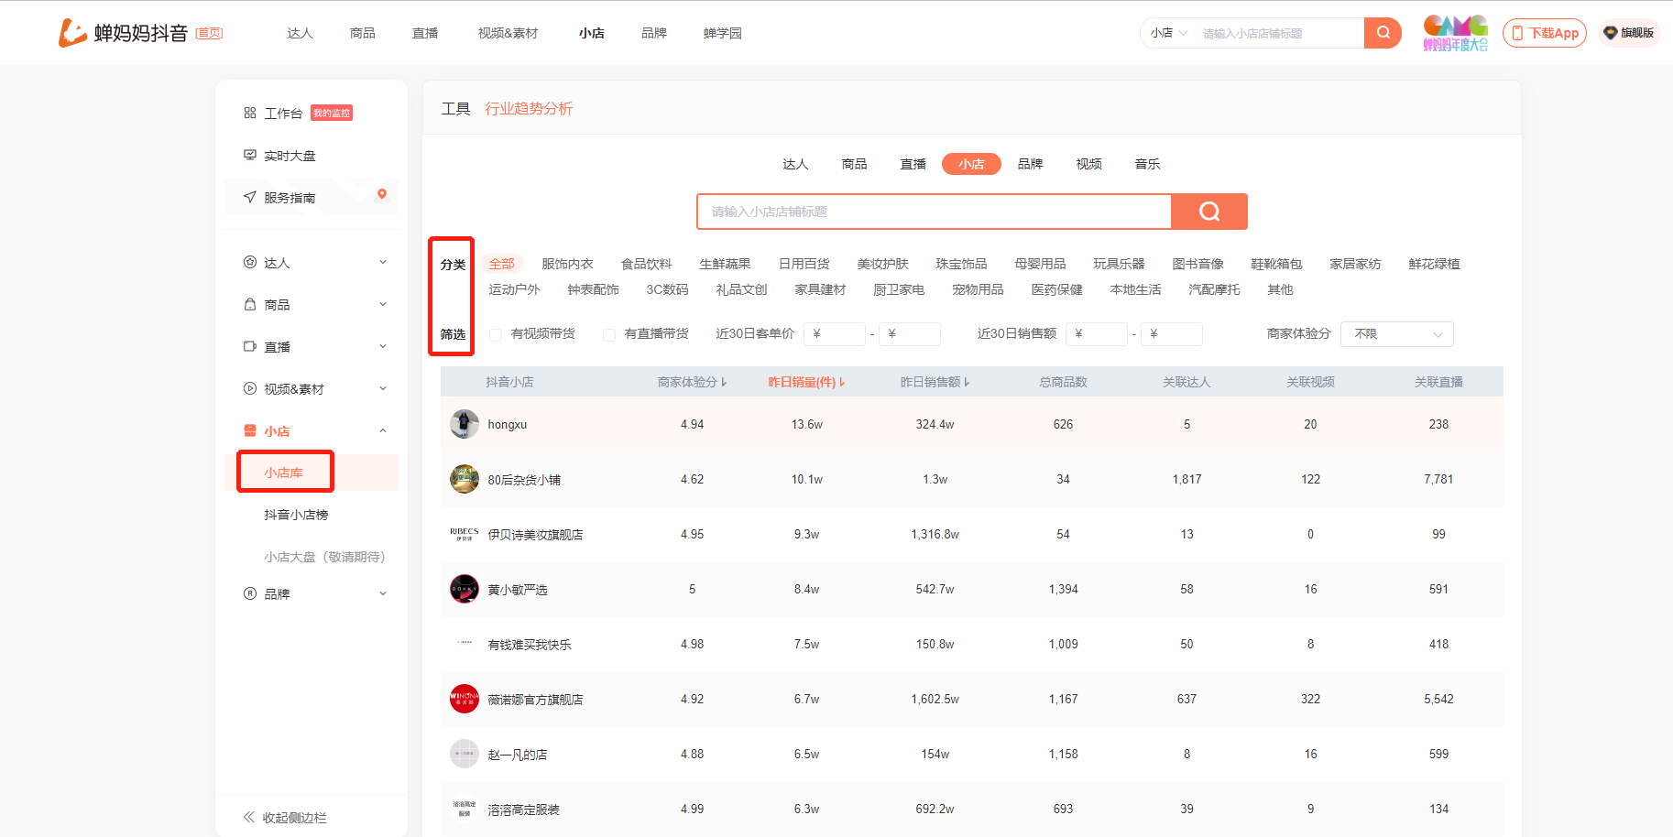Open 直播 in the top navigation
The width and height of the screenshot is (1673, 837).
pos(425,33)
